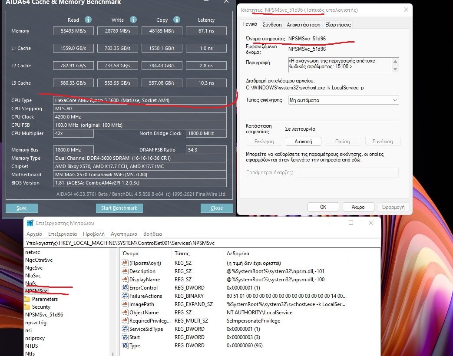The width and height of the screenshot is (453, 356).
Task: Select NgcSvc key in registry tree
Action: tap(34, 267)
